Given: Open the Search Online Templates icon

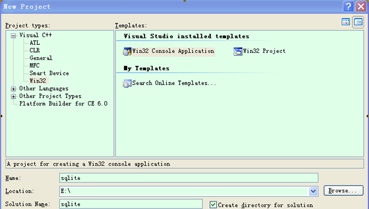Looking at the screenshot, I should (x=127, y=83).
